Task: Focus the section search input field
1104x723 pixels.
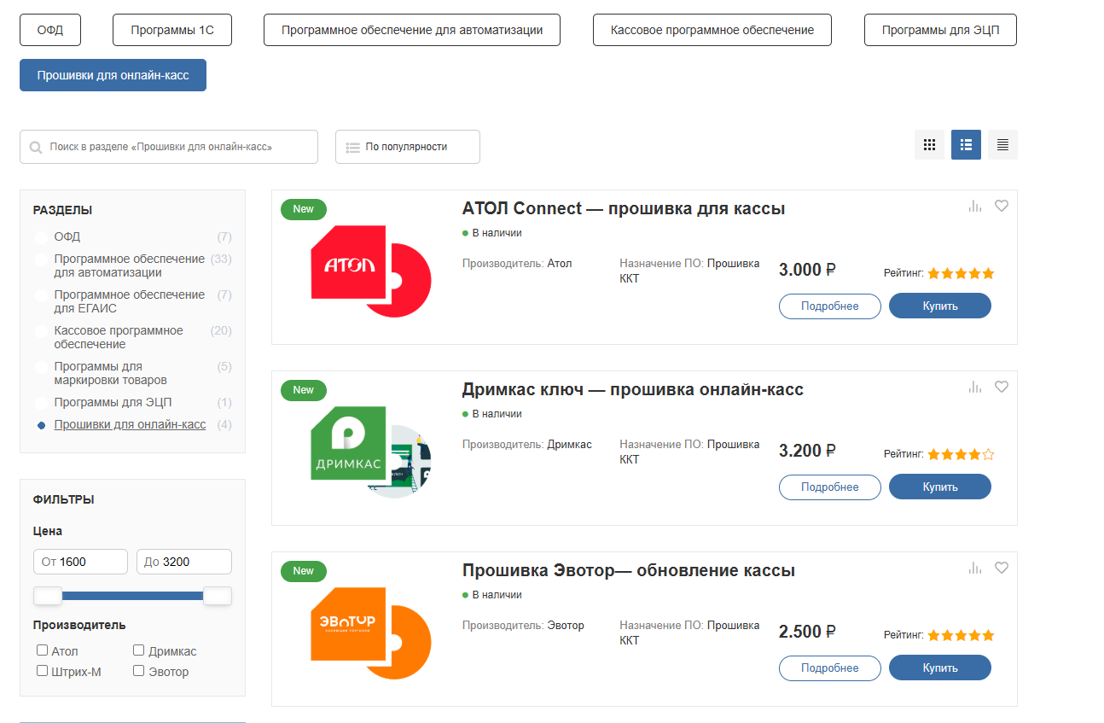Action: point(169,147)
